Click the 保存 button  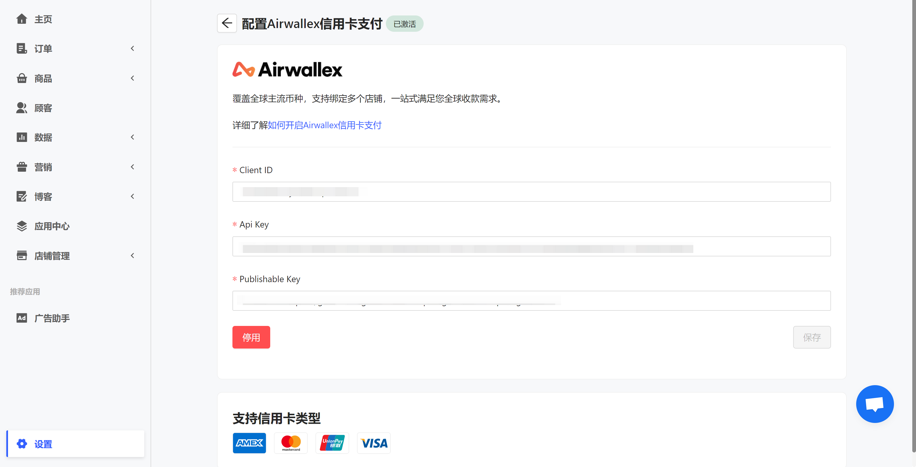tap(812, 337)
